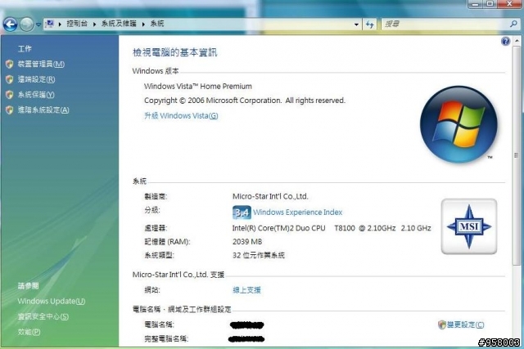
Task: Open 線上支援 website link
Action: [246, 290]
